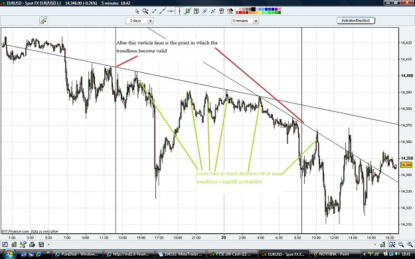Image resolution: width=415 pixels, height=259 pixels.
Task: Open the chart indicator icon with green check
Action: coord(188,11)
